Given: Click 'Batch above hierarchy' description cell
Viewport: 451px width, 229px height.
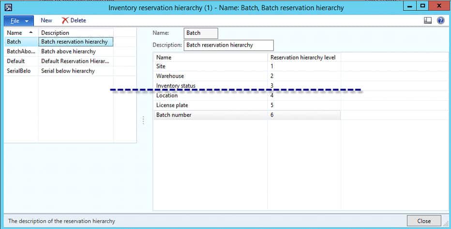Looking at the screenshot, I should (x=75, y=51).
